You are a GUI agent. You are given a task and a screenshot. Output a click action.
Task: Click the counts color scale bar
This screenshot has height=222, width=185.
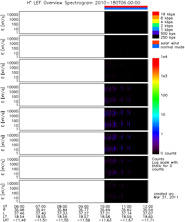point(156,106)
